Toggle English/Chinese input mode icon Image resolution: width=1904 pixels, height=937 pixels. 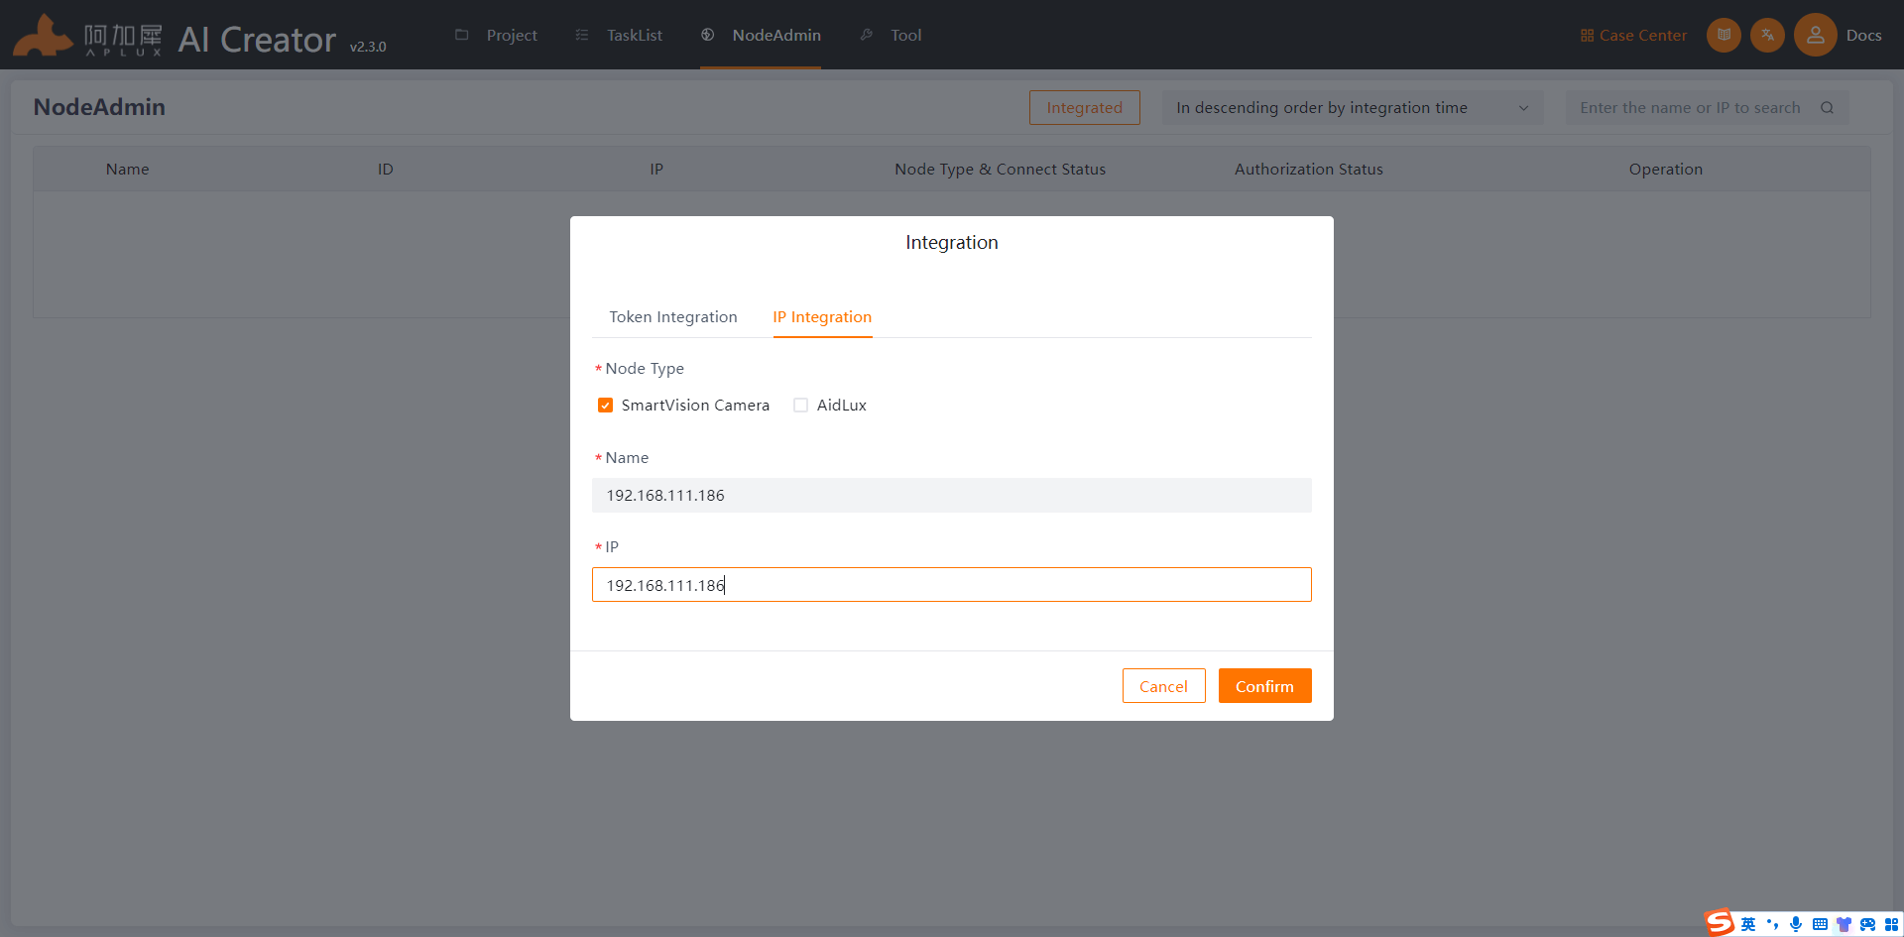[x=1748, y=924]
